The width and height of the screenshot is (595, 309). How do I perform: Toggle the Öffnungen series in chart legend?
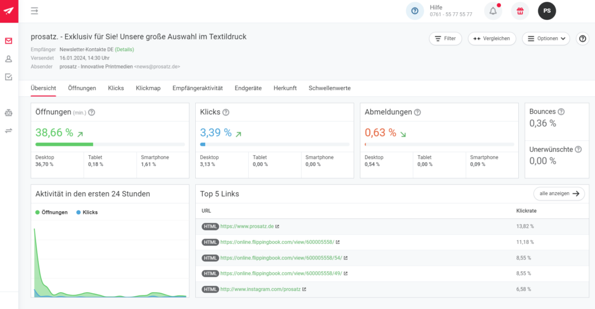pos(51,213)
